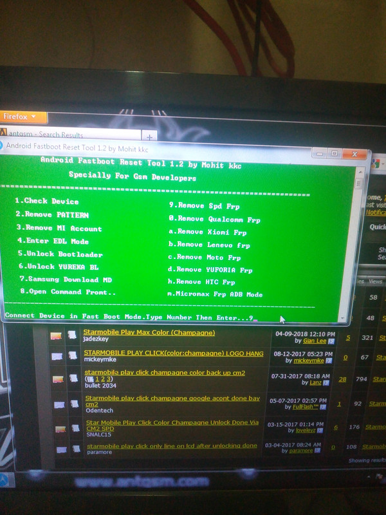
Task: Click thread starter name bullet 2034
Action: [100, 386]
